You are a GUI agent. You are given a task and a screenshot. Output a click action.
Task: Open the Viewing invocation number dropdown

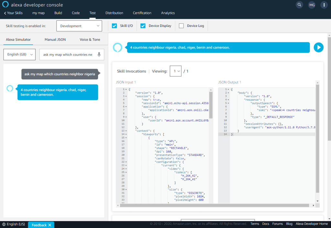(175, 71)
